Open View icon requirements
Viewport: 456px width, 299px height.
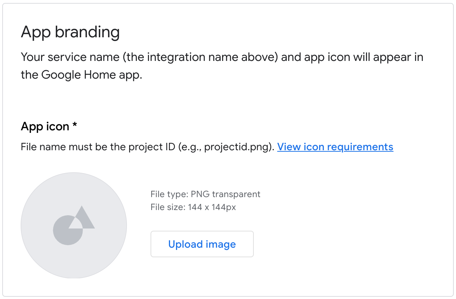coord(335,147)
